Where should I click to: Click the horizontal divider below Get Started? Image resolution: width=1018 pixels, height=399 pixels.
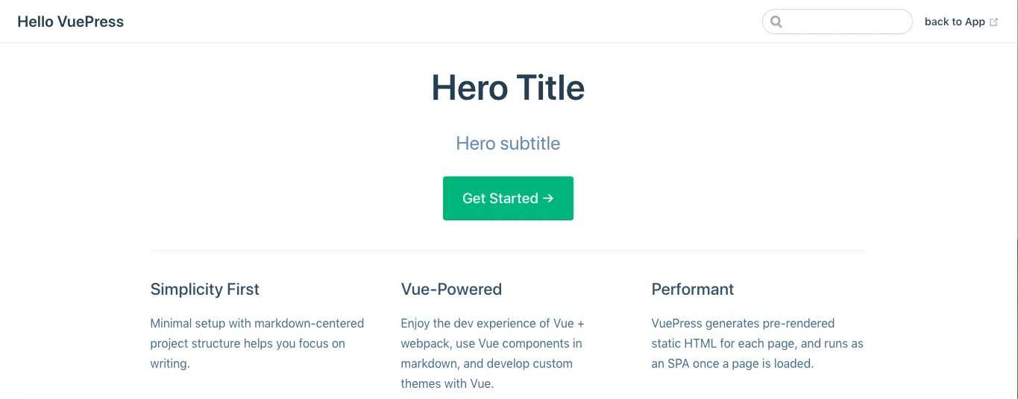(x=508, y=251)
